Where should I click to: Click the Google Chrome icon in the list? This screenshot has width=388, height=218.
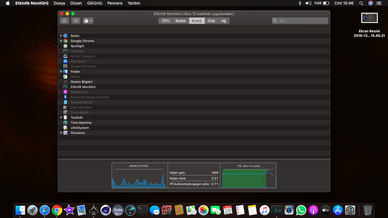point(65,41)
